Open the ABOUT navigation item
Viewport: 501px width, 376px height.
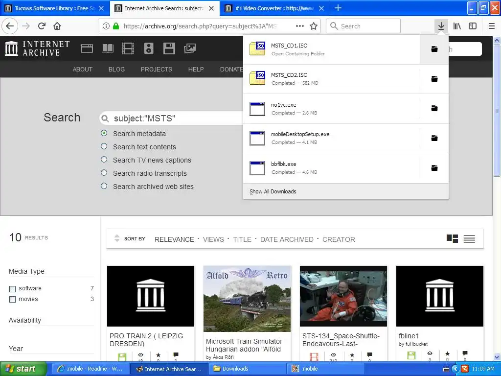coord(82,69)
